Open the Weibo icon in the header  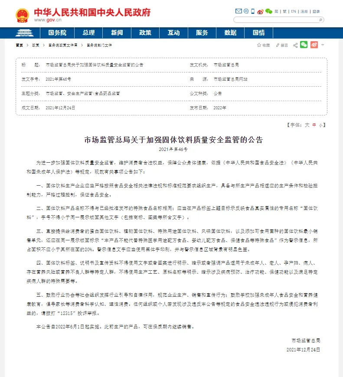click(260, 11)
